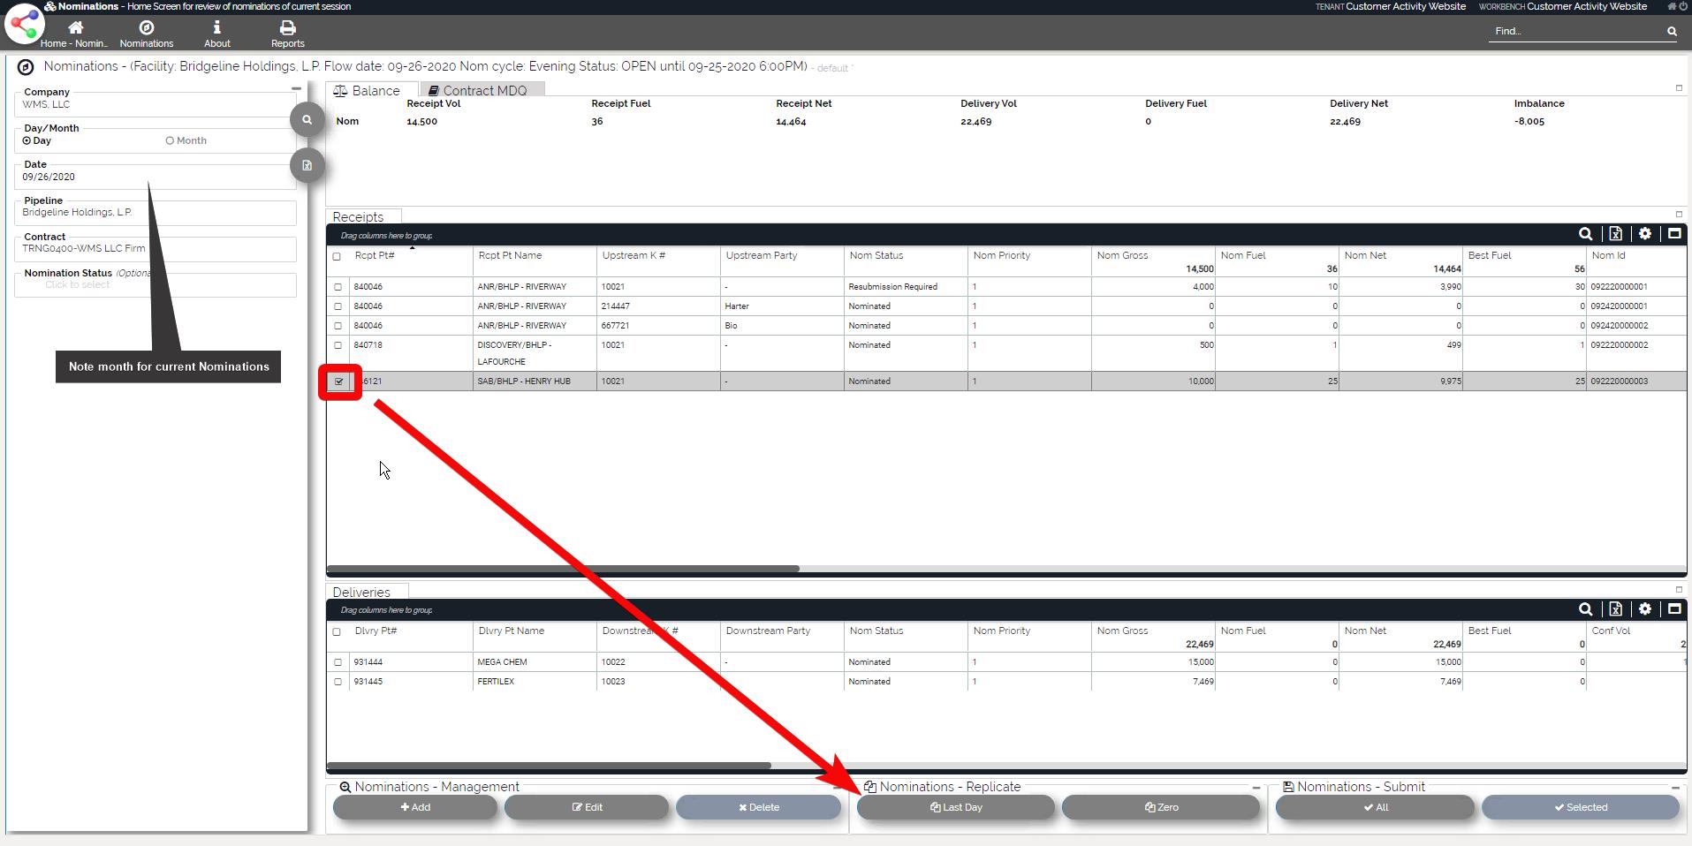Collapse the Nominations - Replicate panel
This screenshot has height=846, width=1692.
click(1256, 788)
